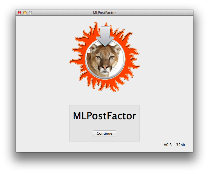This screenshot has height=174, width=209.
Task: Click the V0.3 - 32bit version label
Action: (174, 145)
